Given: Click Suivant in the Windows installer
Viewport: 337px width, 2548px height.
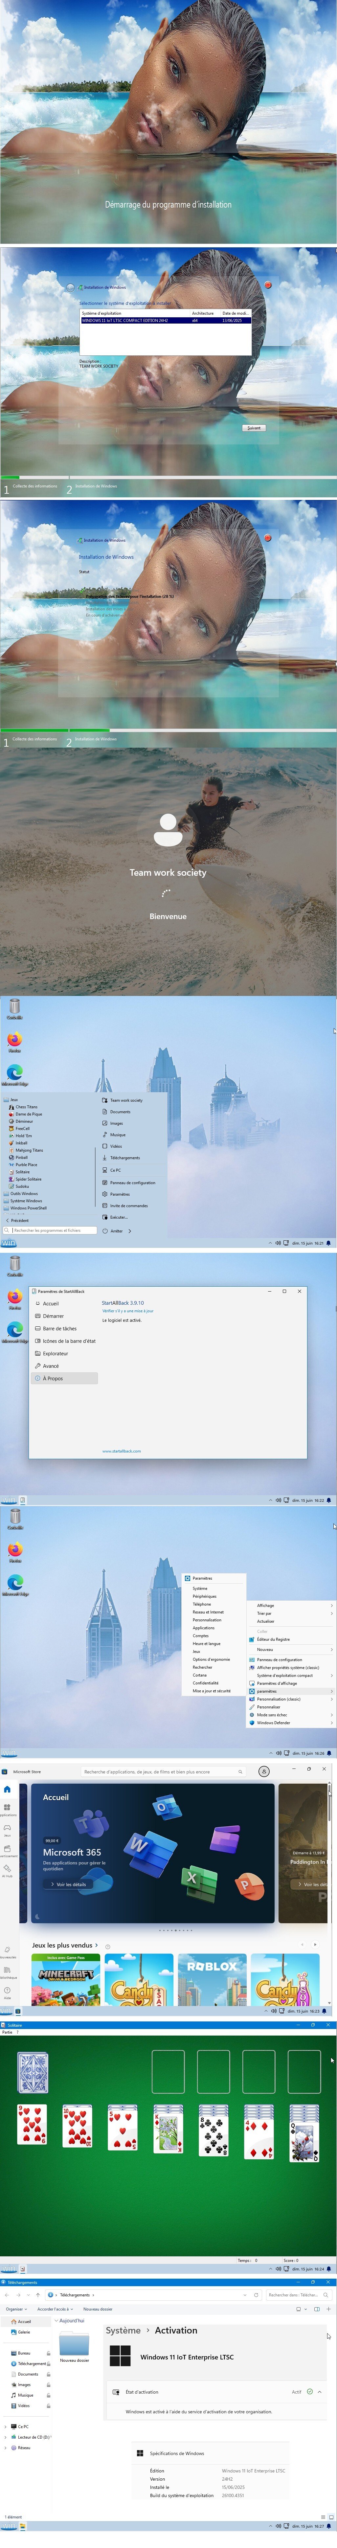Looking at the screenshot, I should (x=254, y=428).
